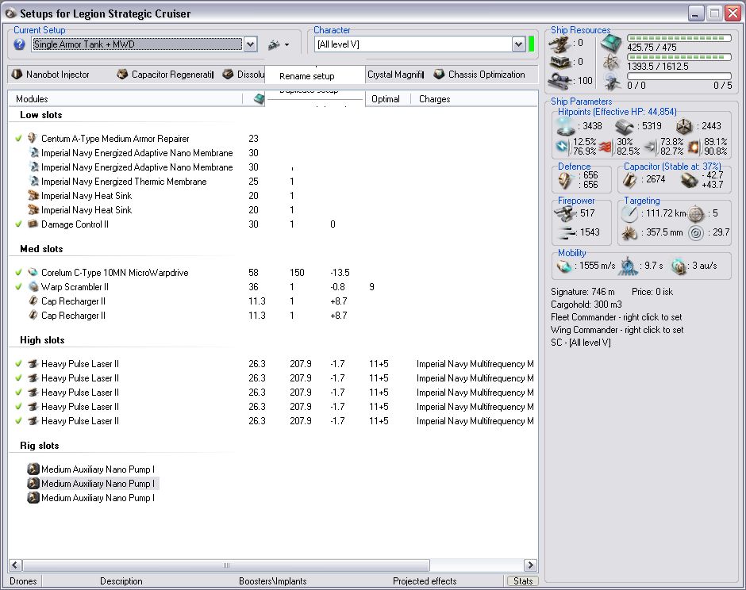Toggle the Damage Control II active checkmark

[x=18, y=224]
